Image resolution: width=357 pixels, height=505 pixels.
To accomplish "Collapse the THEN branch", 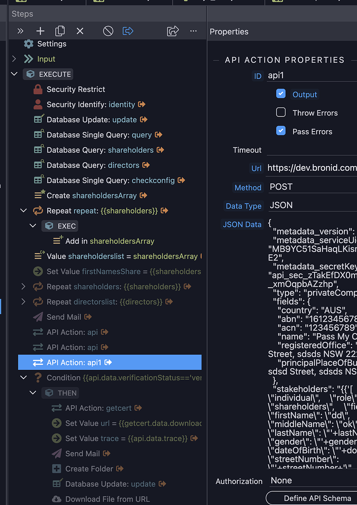I will pyautogui.click(x=33, y=393).
